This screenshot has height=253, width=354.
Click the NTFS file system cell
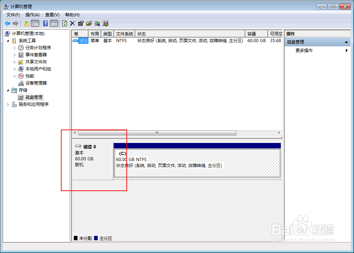pos(121,41)
